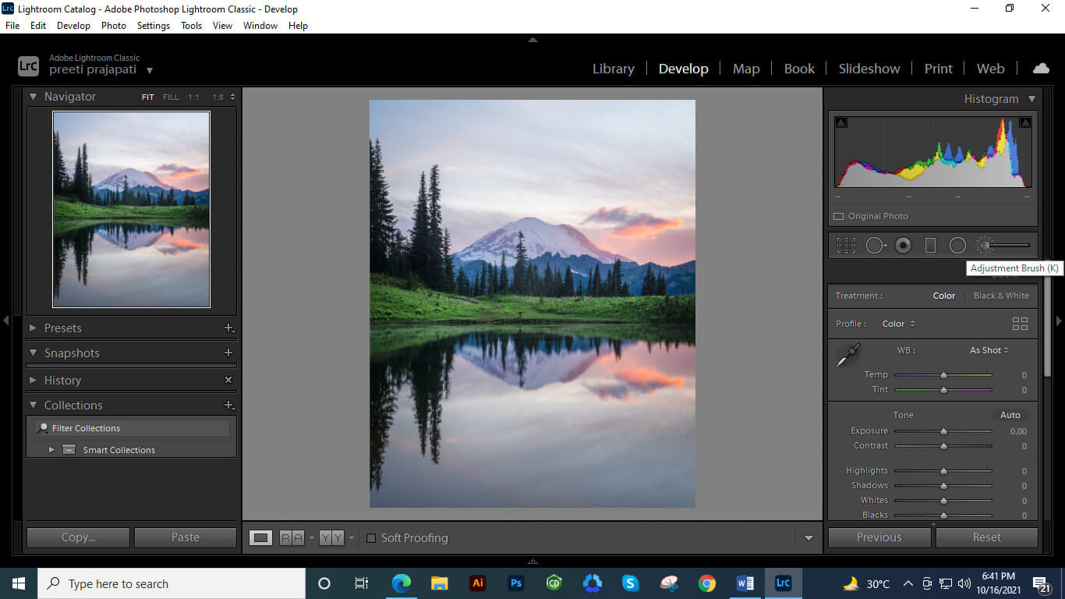Screen dimensions: 1065x599
Task: Pick the White Balance eyedropper
Action: [x=849, y=353]
